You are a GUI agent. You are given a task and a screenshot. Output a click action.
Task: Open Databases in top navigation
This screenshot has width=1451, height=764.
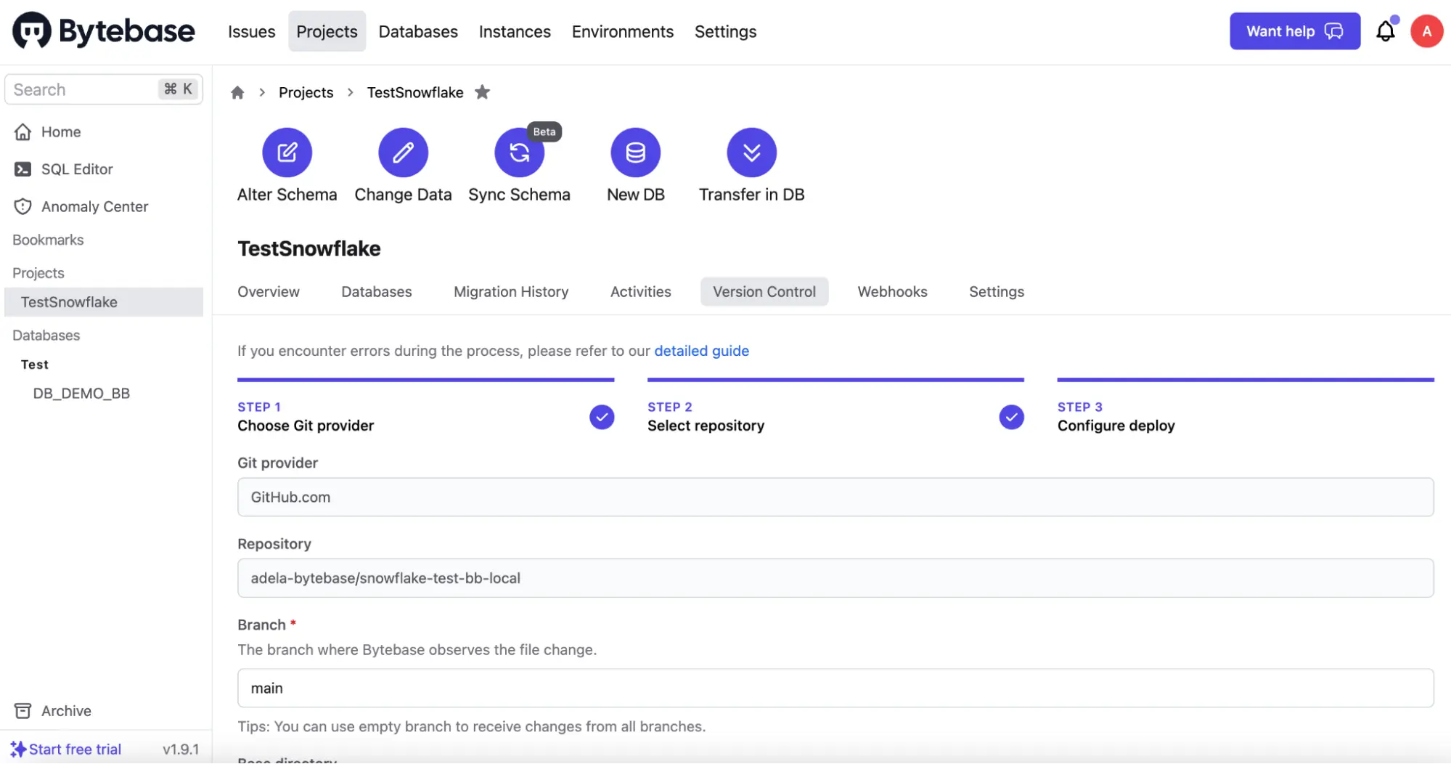tap(418, 31)
